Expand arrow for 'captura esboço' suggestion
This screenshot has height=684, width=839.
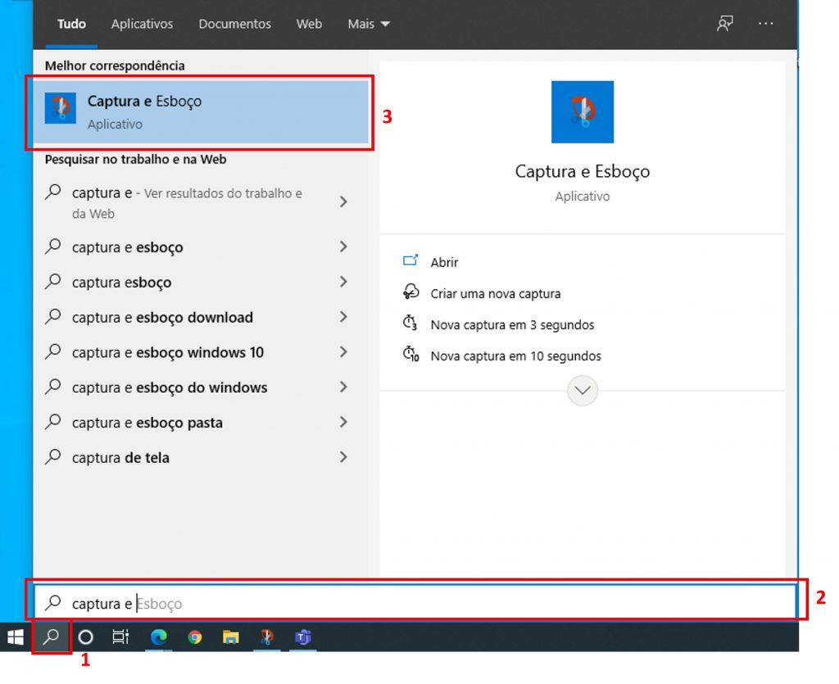click(x=344, y=282)
